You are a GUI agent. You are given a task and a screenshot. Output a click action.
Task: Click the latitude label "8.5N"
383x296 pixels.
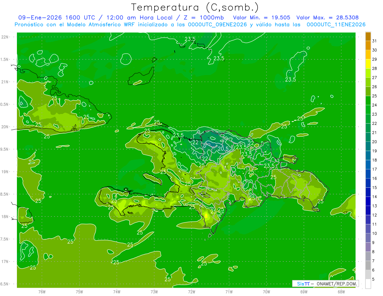[5, 194]
